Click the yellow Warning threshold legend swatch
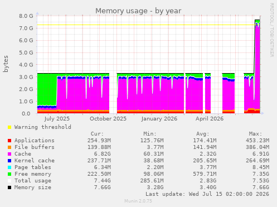The height and width of the screenshot is (207, 277). pyautogui.click(x=9, y=127)
